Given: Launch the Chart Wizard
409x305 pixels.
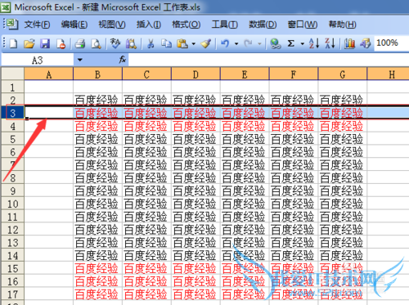Looking at the screenshot, I should point(349,43).
